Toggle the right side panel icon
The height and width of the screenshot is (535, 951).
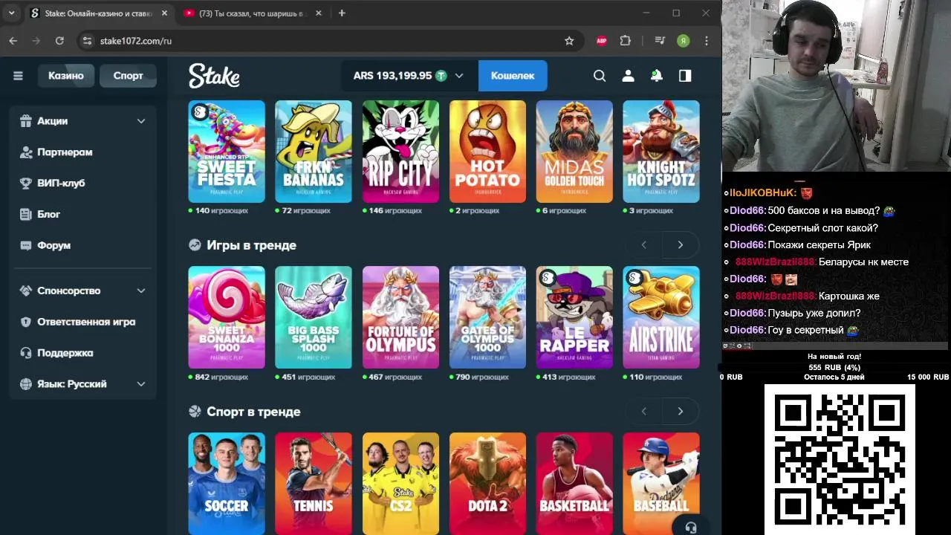tap(685, 76)
